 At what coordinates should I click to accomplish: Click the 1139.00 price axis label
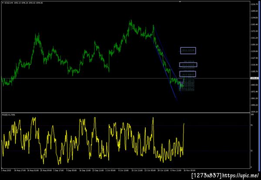point(254,51)
